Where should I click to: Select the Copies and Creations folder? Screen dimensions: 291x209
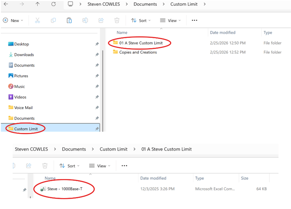coord(138,52)
